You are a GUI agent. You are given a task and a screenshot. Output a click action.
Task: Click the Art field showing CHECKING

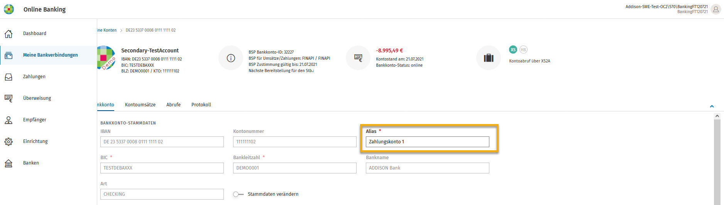point(162,194)
